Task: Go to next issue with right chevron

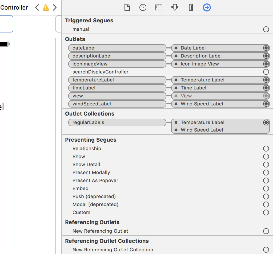Action: (55, 8)
